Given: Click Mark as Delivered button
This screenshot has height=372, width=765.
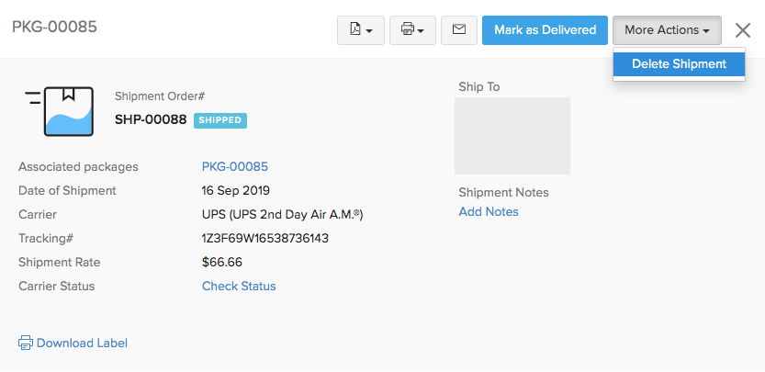Looking at the screenshot, I should pos(545,30).
